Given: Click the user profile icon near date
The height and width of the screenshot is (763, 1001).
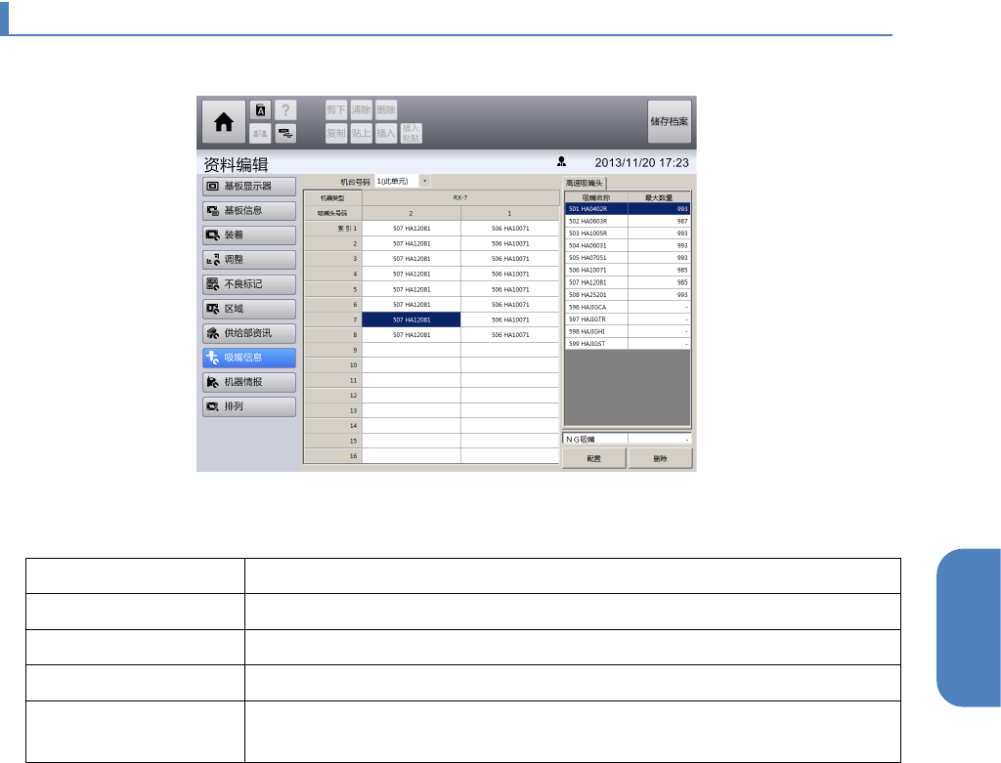Looking at the screenshot, I should (x=561, y=161).
